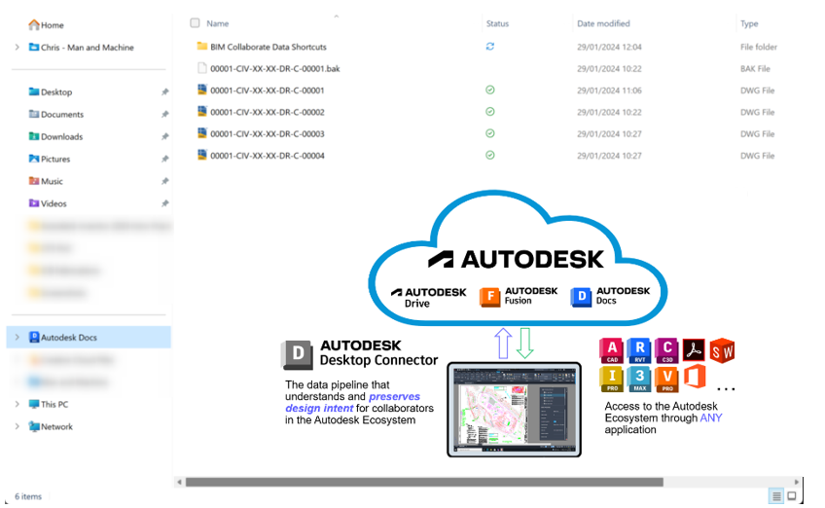Screen dimensions: 825x508
Task: Click the Desktop Connector D icon
Action: click(x=298, y=354)
